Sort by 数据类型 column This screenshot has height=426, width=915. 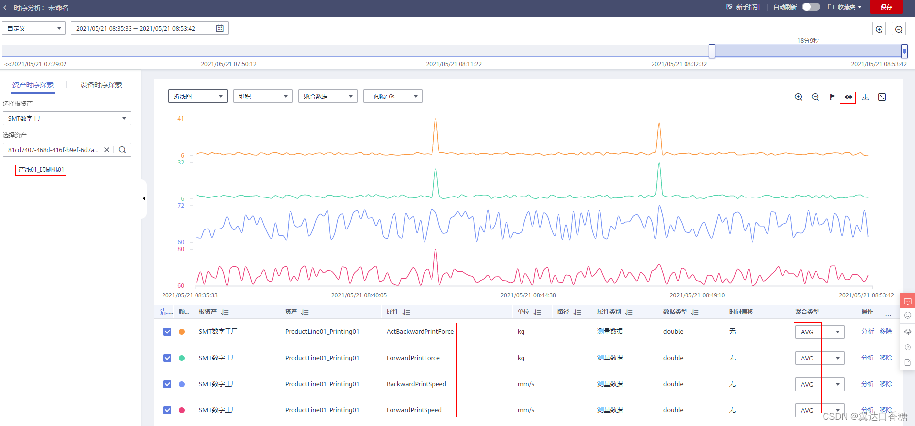(x=695, y=312)
